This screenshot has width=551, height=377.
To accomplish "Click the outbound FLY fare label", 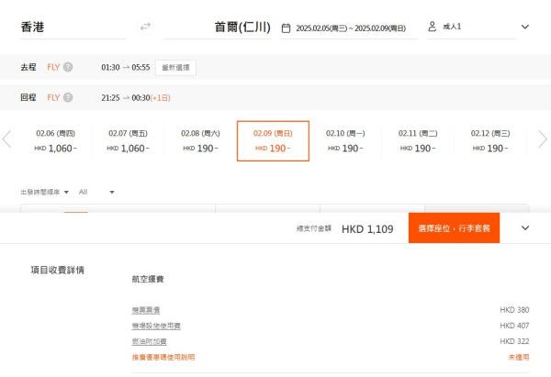I will pyautogui.click(x=53, y=67).
